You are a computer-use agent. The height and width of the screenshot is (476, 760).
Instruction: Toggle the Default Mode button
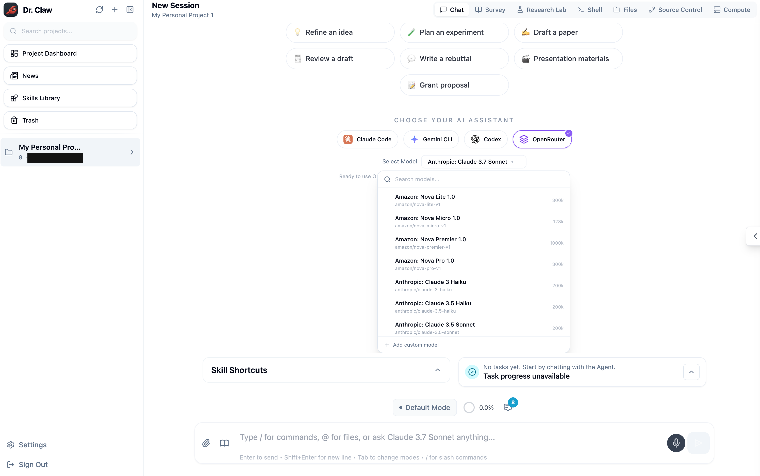pyautogui.click(x=425, y=407)
